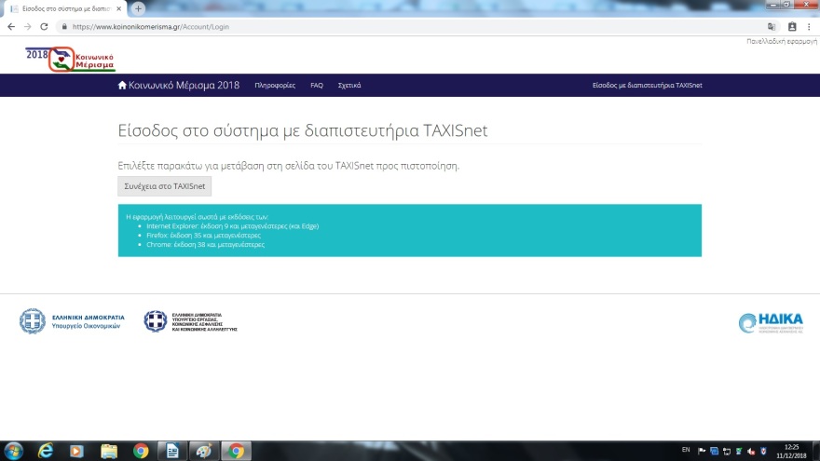Go back using the browser back arrow
820x461 pixels.
pyautogui.click(x=11, y=26)
